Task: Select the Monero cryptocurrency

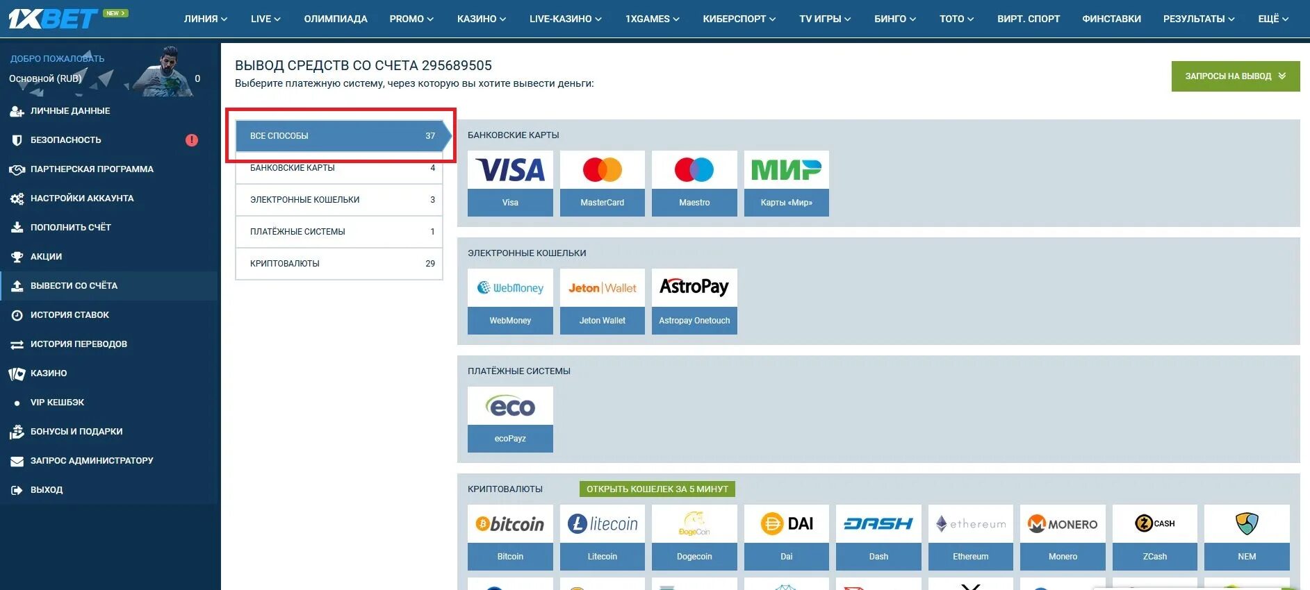Action: point(1063,537)
